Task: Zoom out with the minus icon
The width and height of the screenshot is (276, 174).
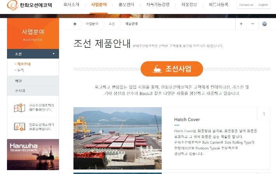Action: pyautogui.click(x=253, y=24)
